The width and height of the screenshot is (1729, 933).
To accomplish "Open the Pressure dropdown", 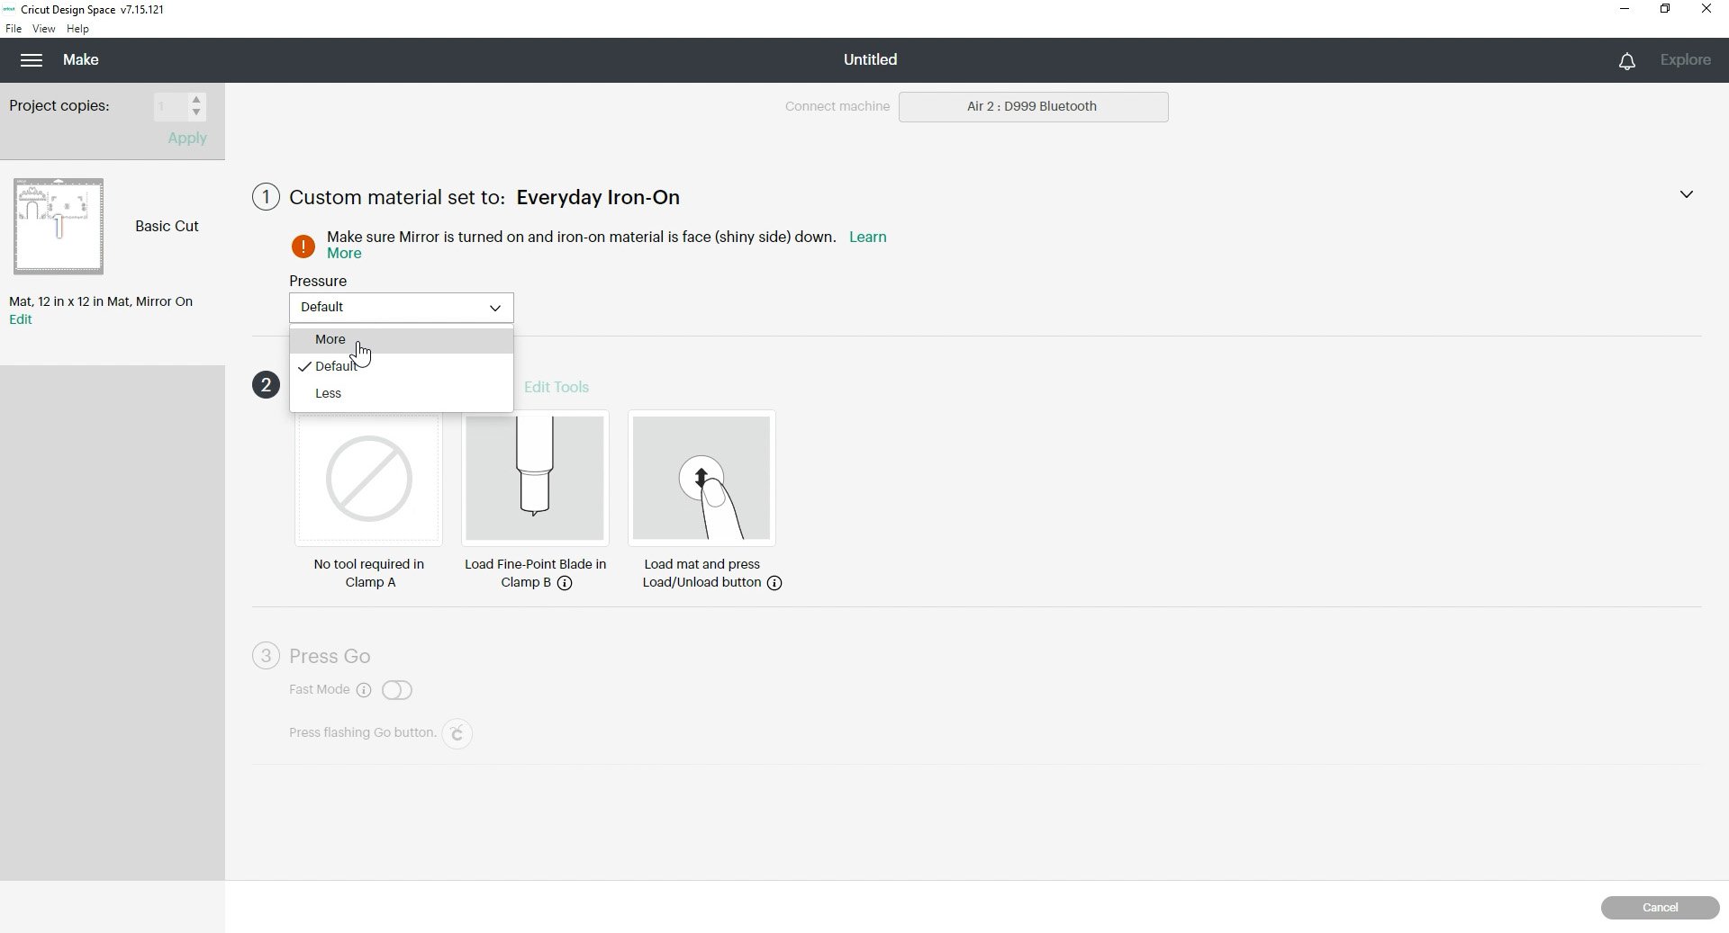I will tap(402, 308).
